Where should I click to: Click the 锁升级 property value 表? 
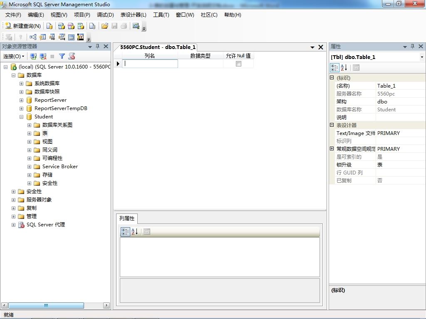tap(401, 164)
